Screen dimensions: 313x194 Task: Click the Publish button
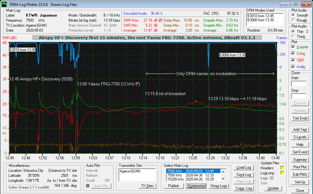pyautogui.click(x=174, y=186)
